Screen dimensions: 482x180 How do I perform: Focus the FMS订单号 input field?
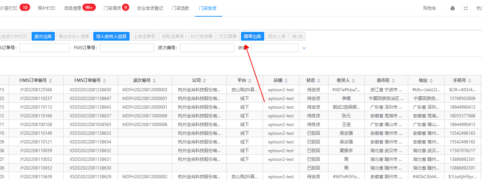tap(127, 48)
